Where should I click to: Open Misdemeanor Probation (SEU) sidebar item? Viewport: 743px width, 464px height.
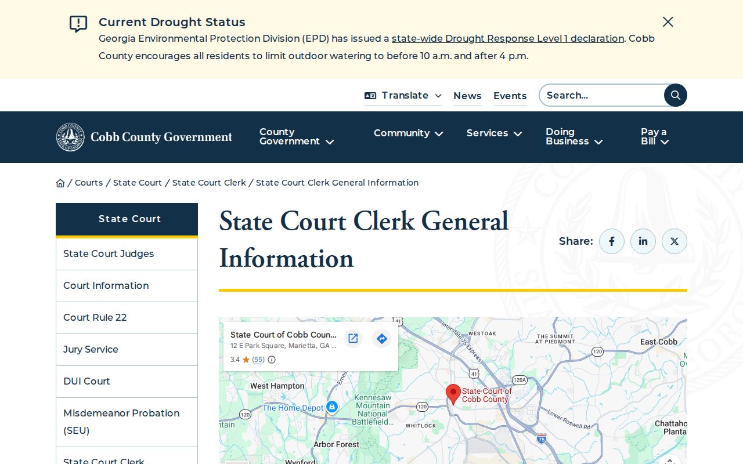point(127,422)
